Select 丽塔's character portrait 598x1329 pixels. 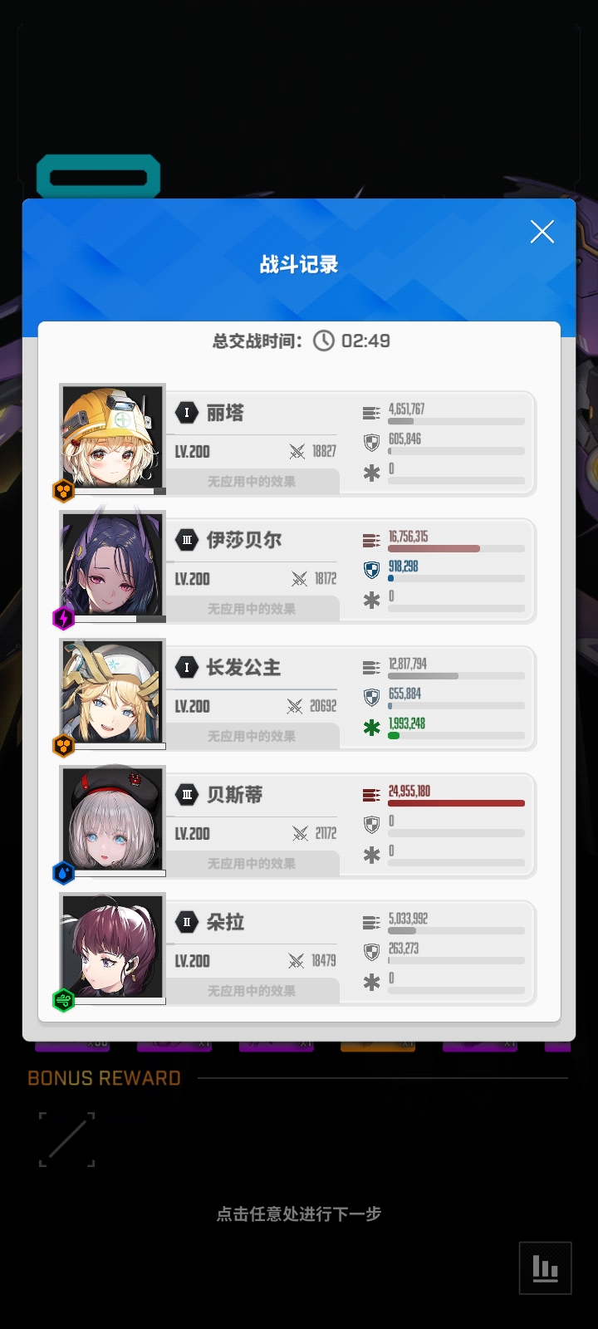click(112, 438)
